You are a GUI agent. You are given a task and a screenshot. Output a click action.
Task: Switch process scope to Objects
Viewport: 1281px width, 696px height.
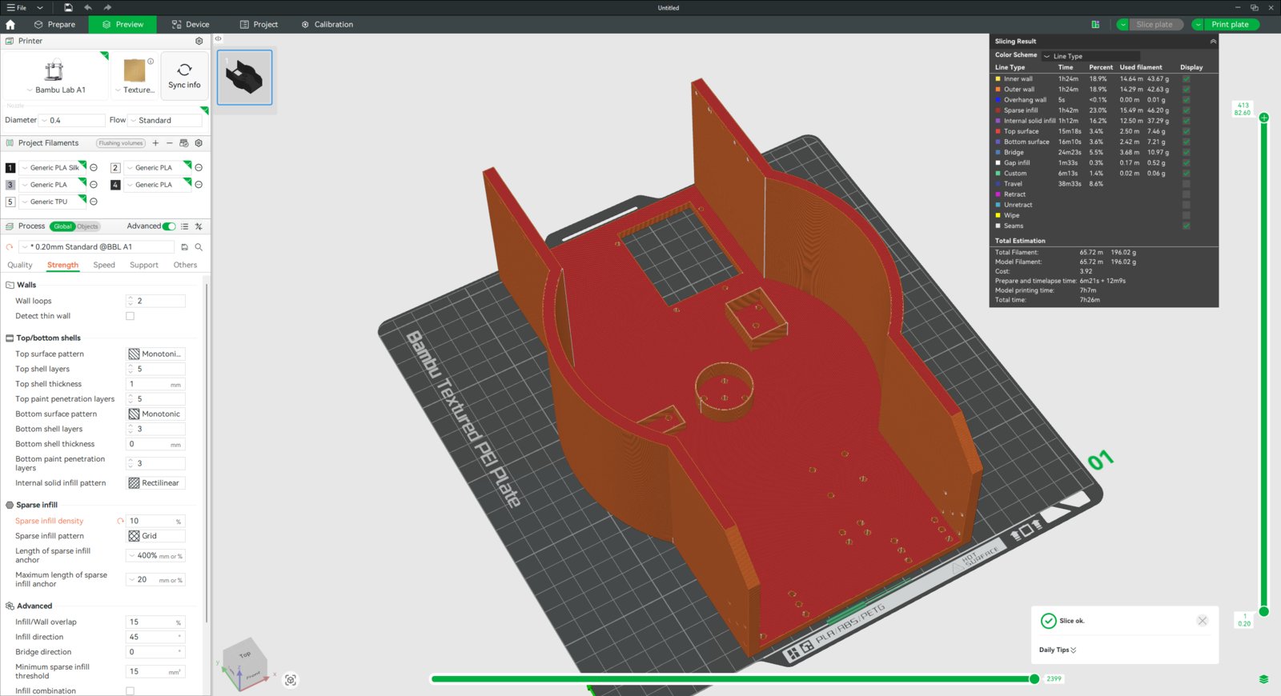(x=88, y=226)
